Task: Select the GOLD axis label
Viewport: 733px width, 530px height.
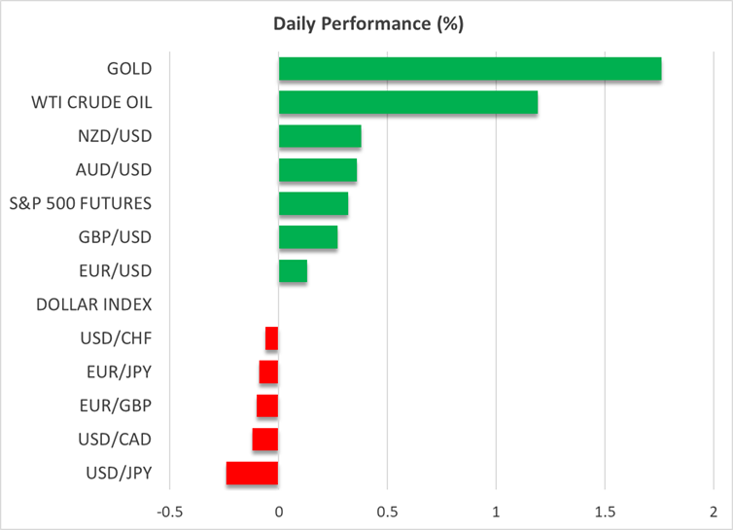Action: 129,69
